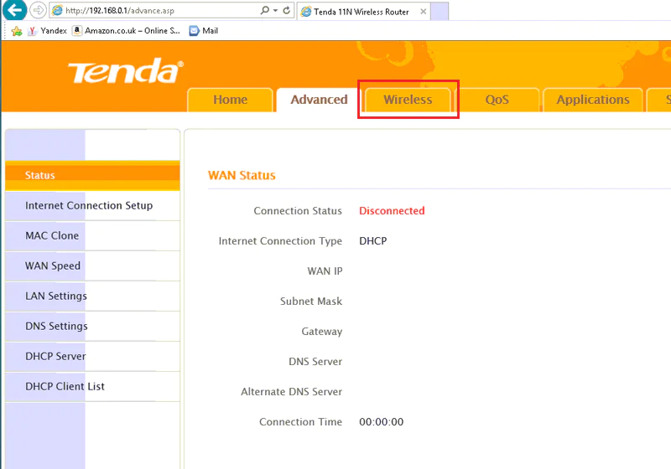Select the Applications tab
The height and width of the screenshot is (469, 671).
click(x=592, y=100)
